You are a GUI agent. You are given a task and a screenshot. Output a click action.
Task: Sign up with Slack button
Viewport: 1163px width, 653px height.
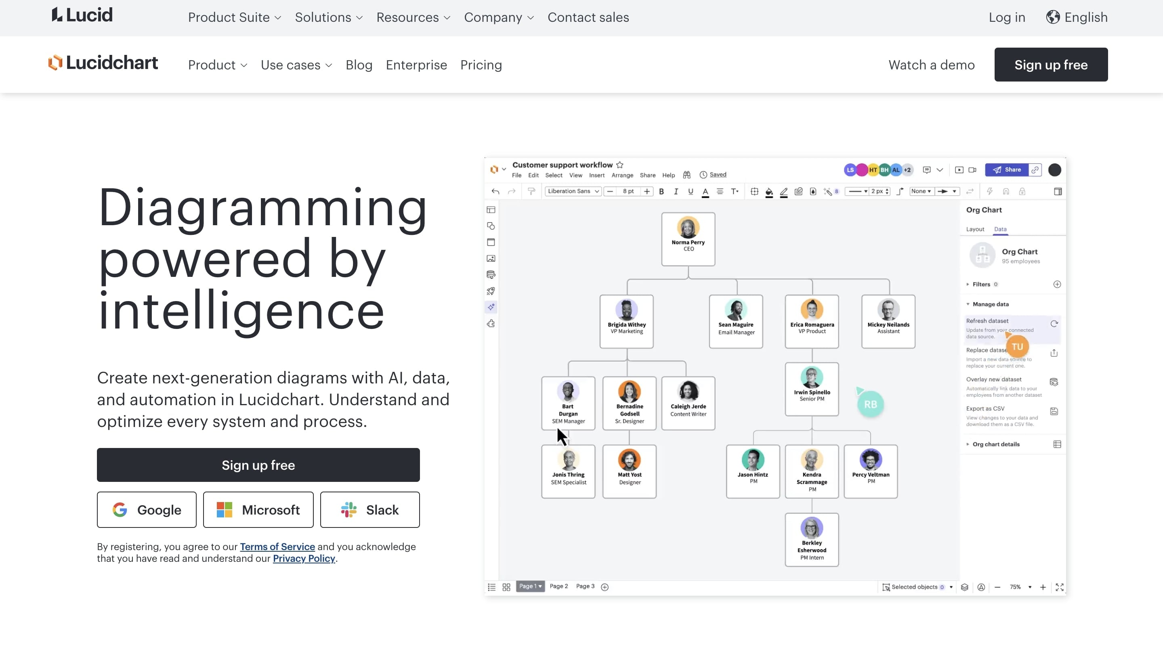pyautogui.click(x=370, y=510)
